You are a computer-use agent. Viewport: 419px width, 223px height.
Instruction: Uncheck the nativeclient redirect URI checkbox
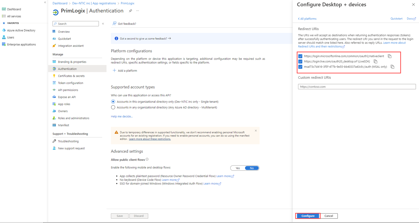point(300,56)
